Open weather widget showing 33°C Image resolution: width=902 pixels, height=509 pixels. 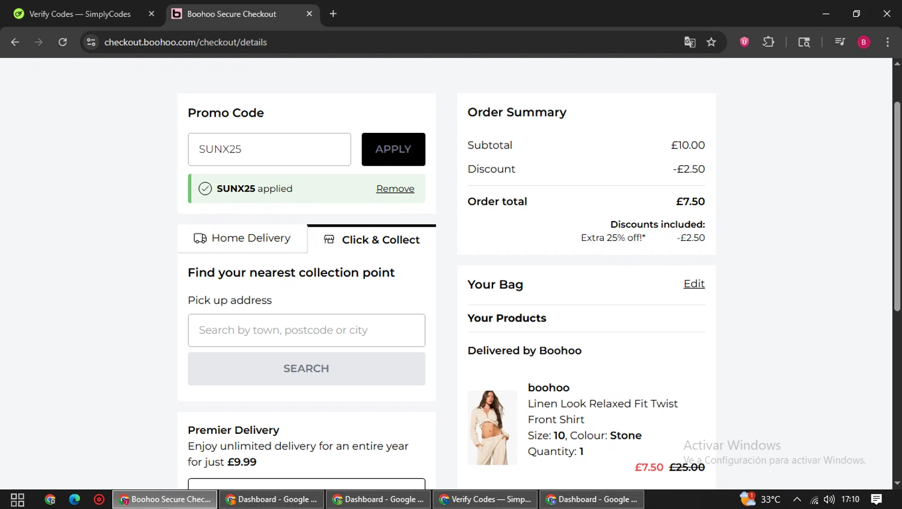[760, 499]
